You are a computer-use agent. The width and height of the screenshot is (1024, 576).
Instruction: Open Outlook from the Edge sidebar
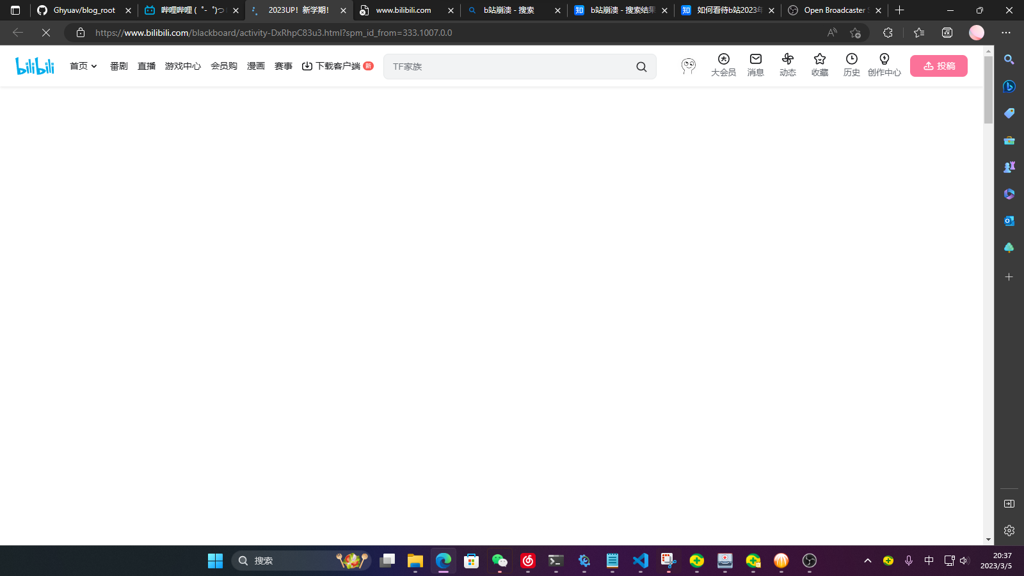(1009, 221)
